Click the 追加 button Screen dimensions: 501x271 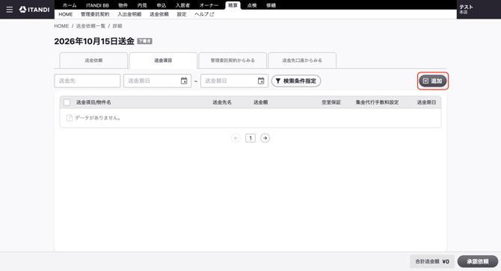[x=433, y=81]
